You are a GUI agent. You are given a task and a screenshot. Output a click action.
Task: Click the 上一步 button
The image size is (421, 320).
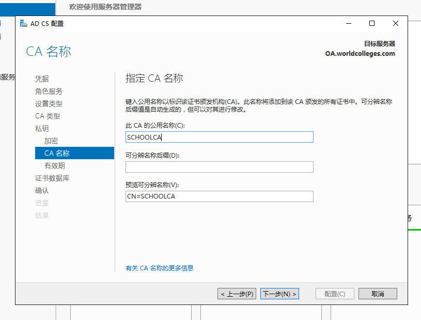pyautogui.click(x=237, y=293)
